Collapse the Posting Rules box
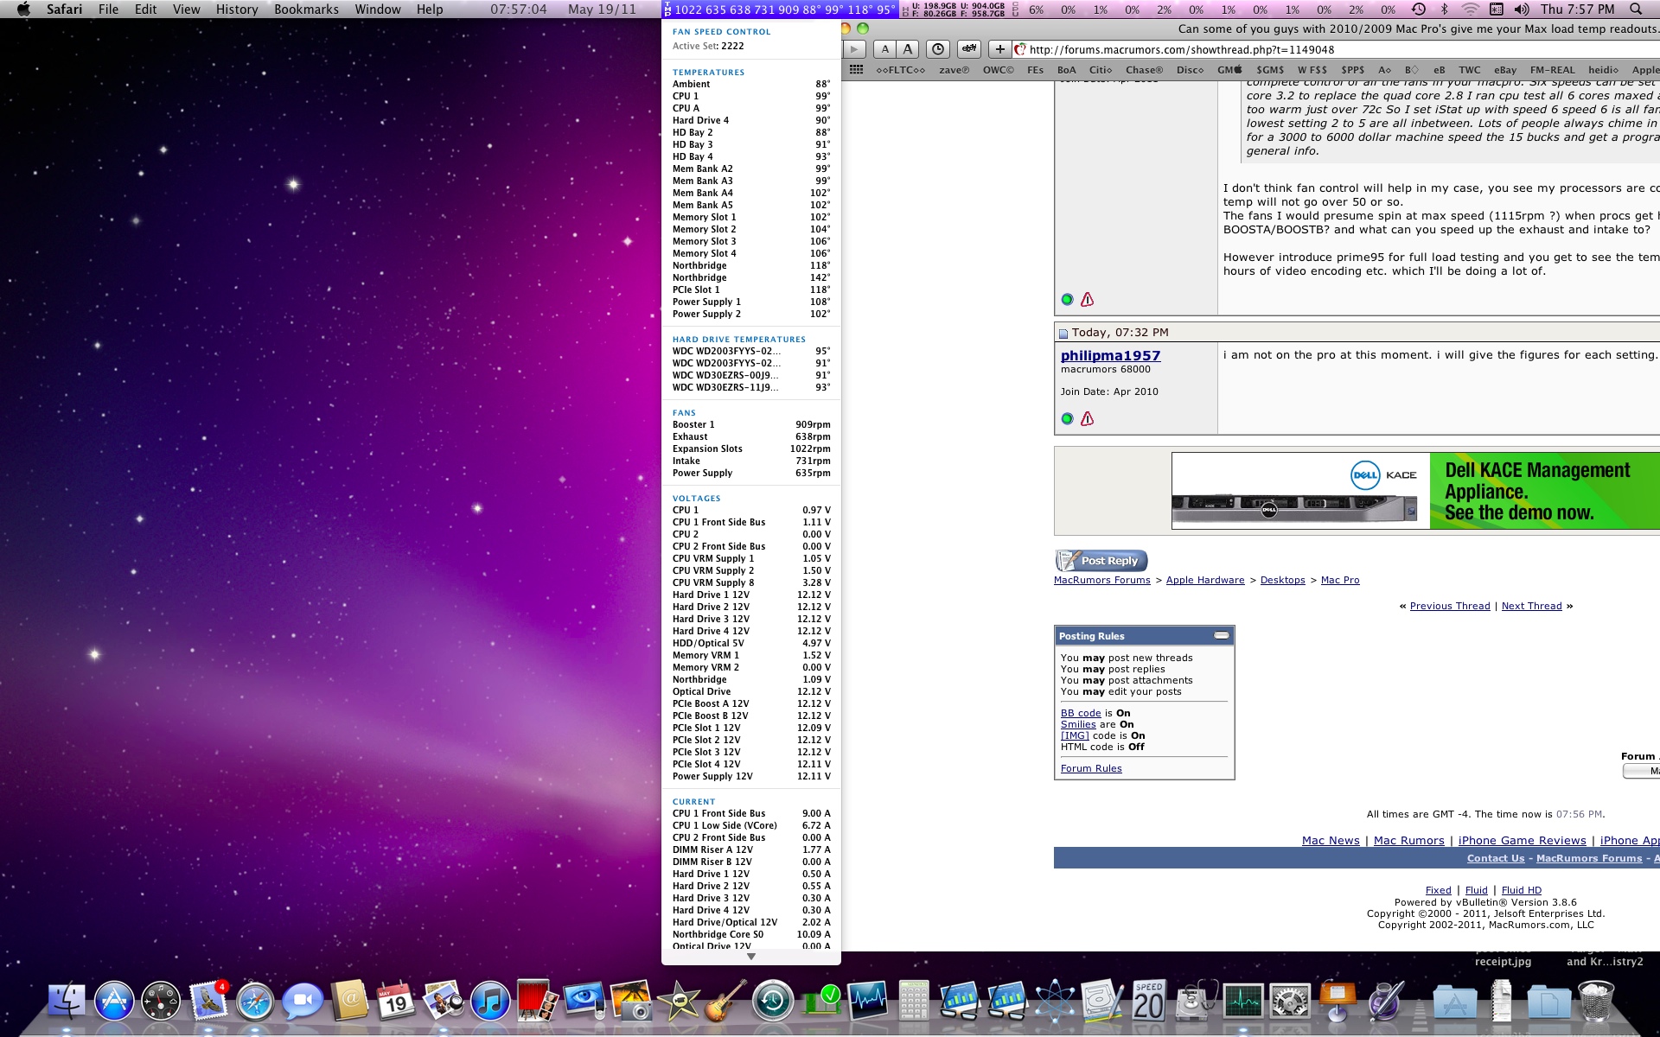The height and width of the screenshot is (1037, 1660). [1221, 636]
